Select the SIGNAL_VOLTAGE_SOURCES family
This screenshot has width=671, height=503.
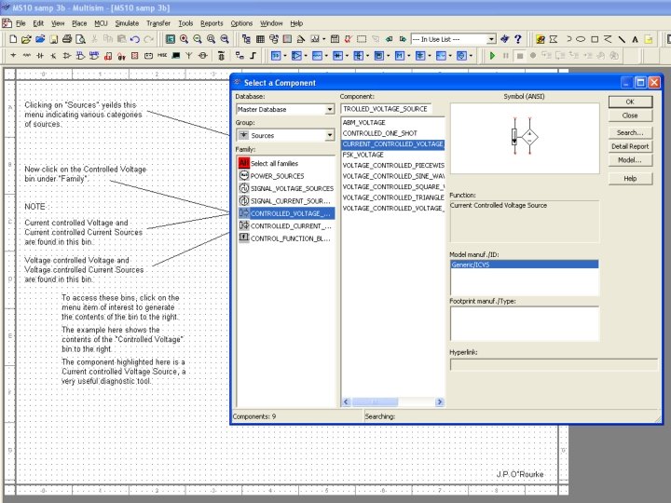pos(292,188)
